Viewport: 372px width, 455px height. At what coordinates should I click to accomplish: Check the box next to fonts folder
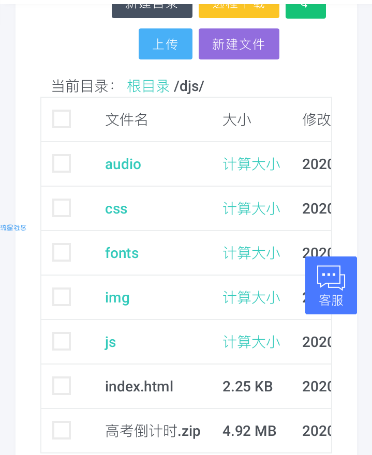click(62, 253)
